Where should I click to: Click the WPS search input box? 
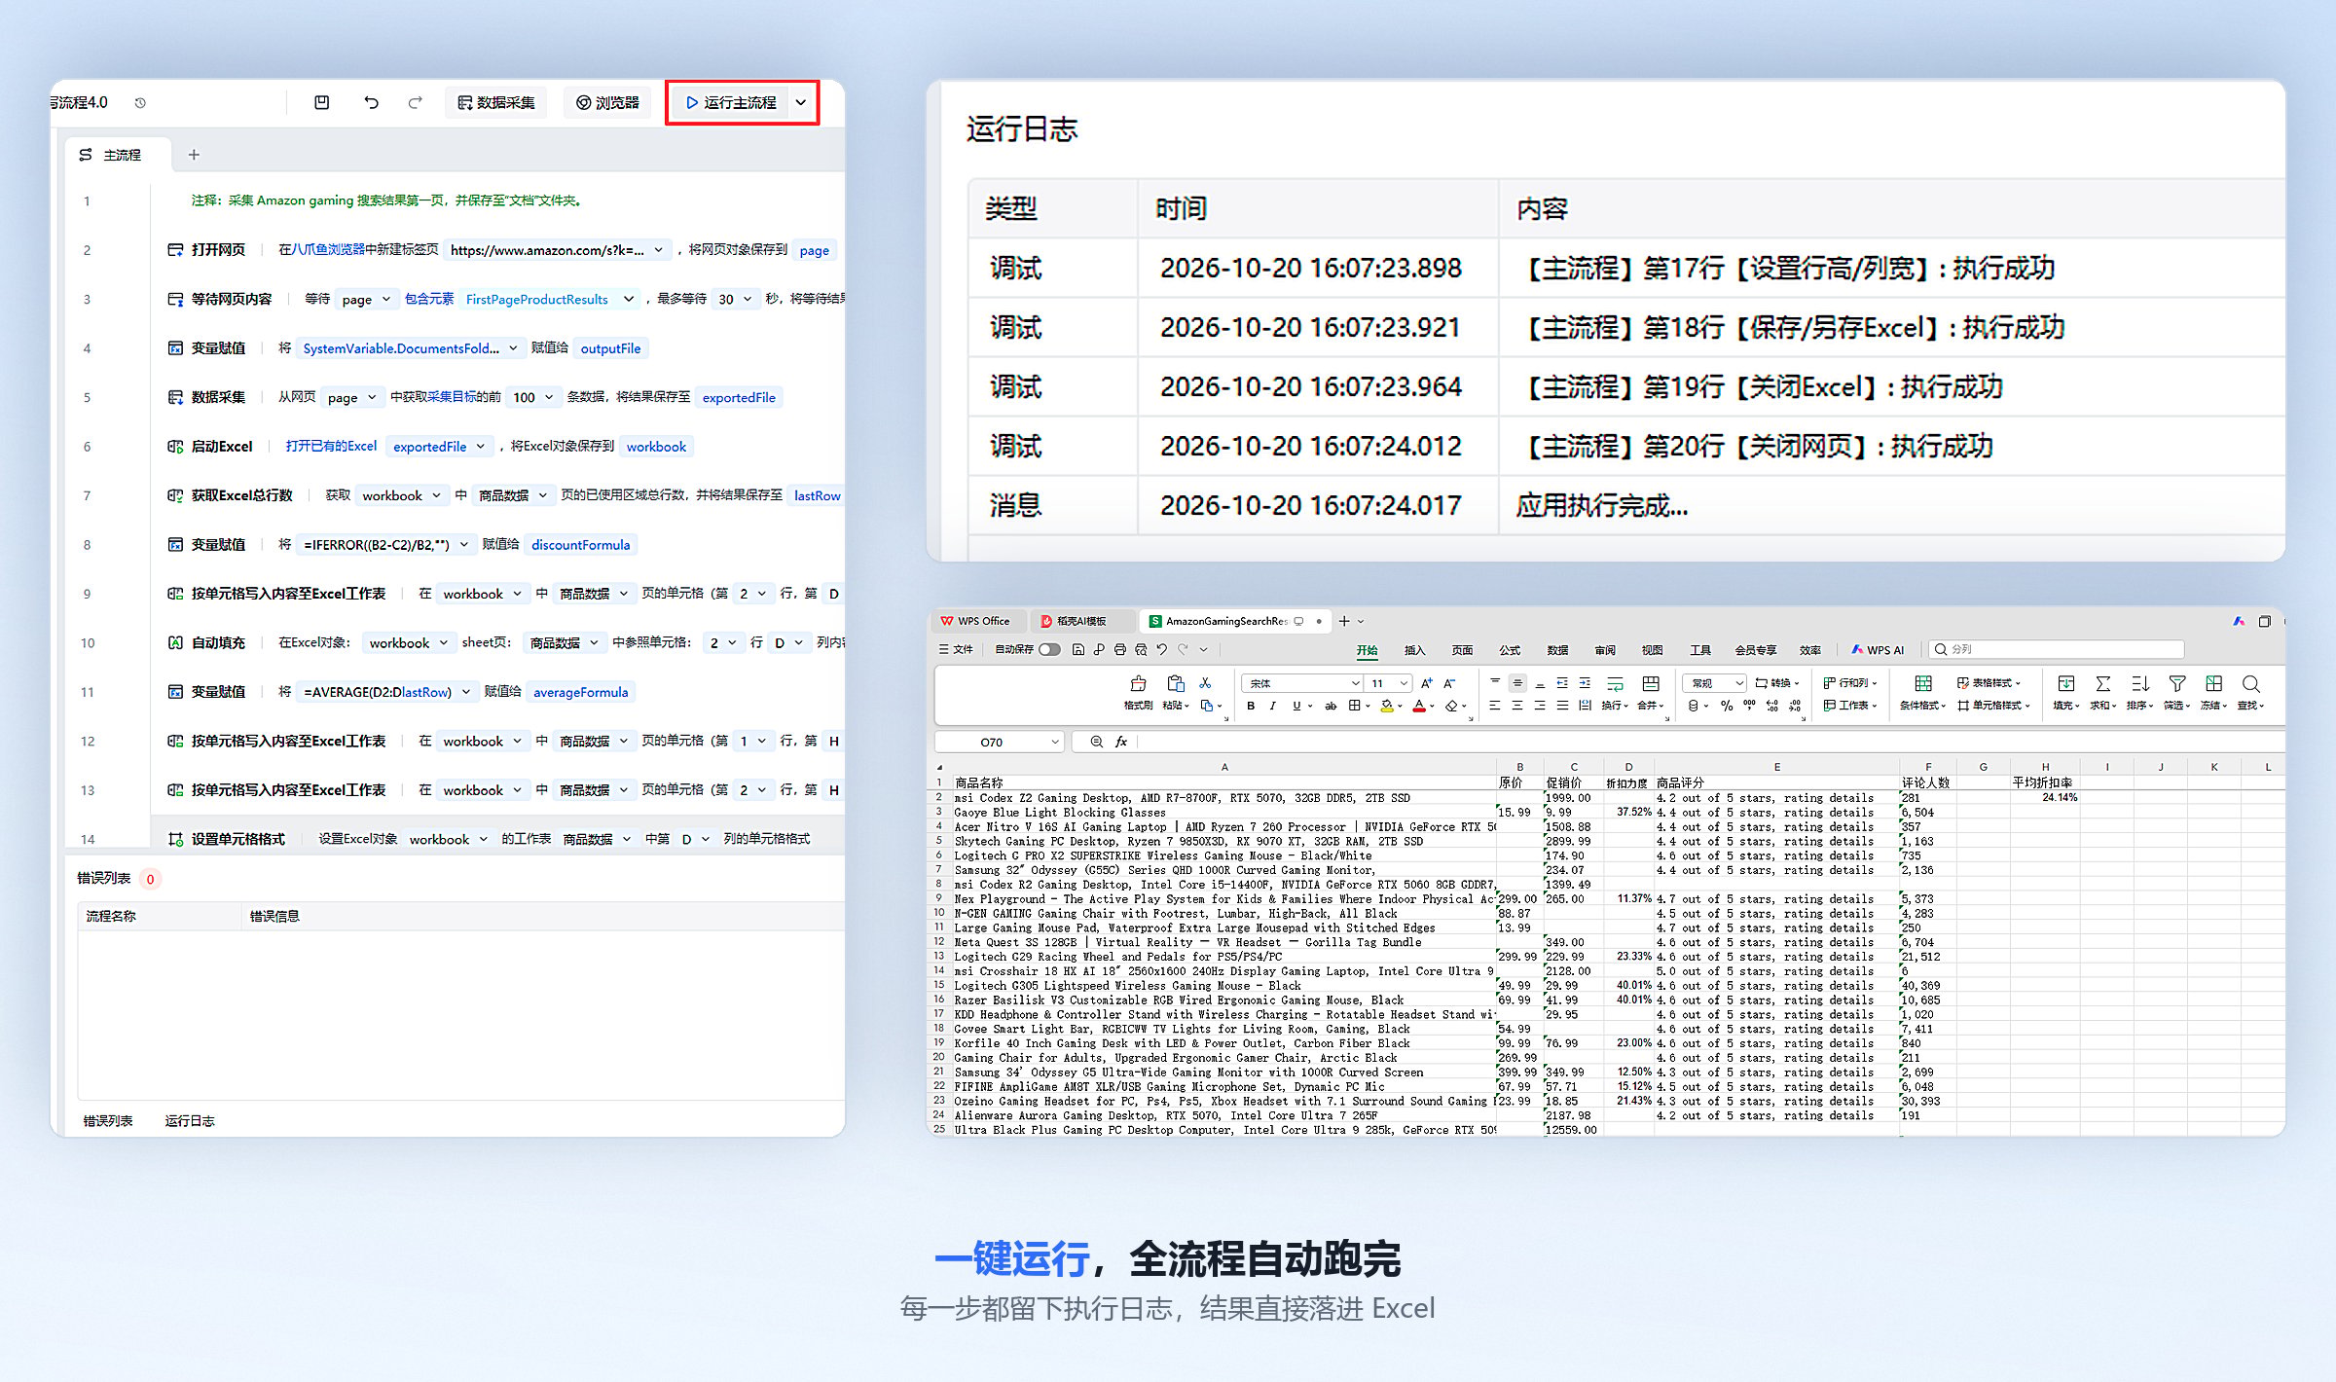click(2057, 649)
